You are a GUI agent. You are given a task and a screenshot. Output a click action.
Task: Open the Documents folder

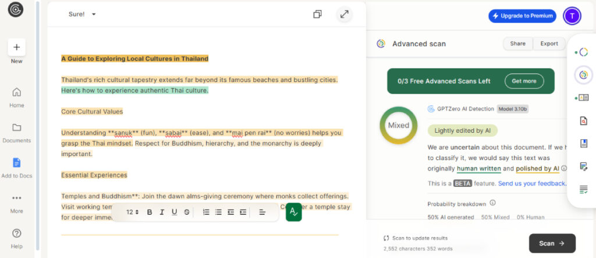[x=16, y=128]
